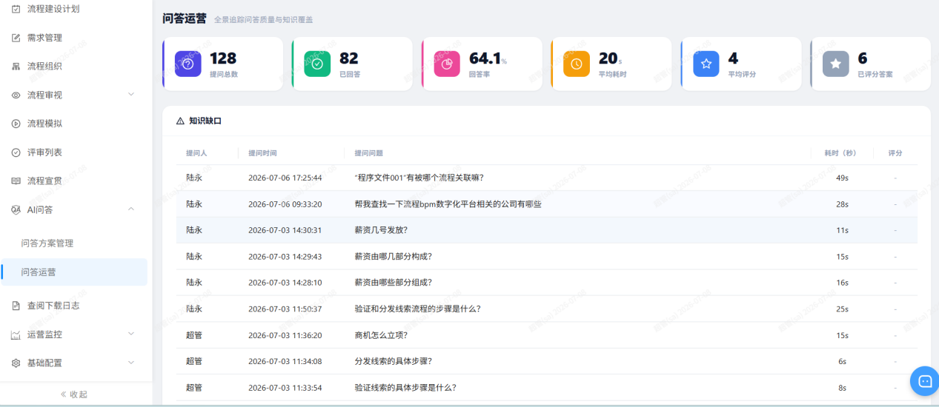939x407 pixels.
Task: Select the 问答运营 submenu item
Action: (x=74, y=272)
